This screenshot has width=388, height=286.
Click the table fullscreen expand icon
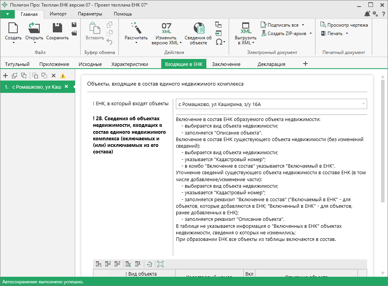[x=160, y=264]
